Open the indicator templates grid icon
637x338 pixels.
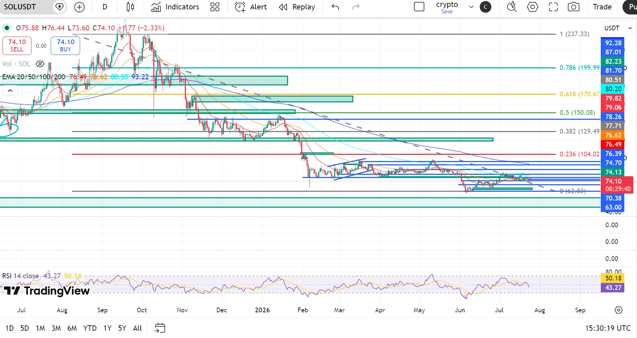click(x=215, y=7)
